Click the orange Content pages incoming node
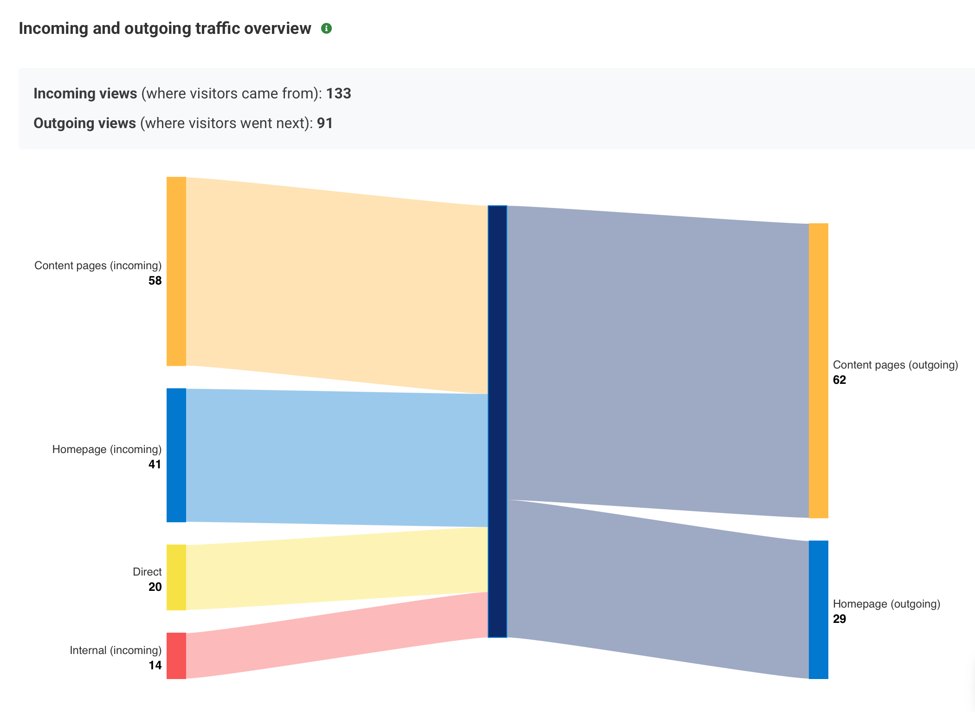 (x=176, y=271)
